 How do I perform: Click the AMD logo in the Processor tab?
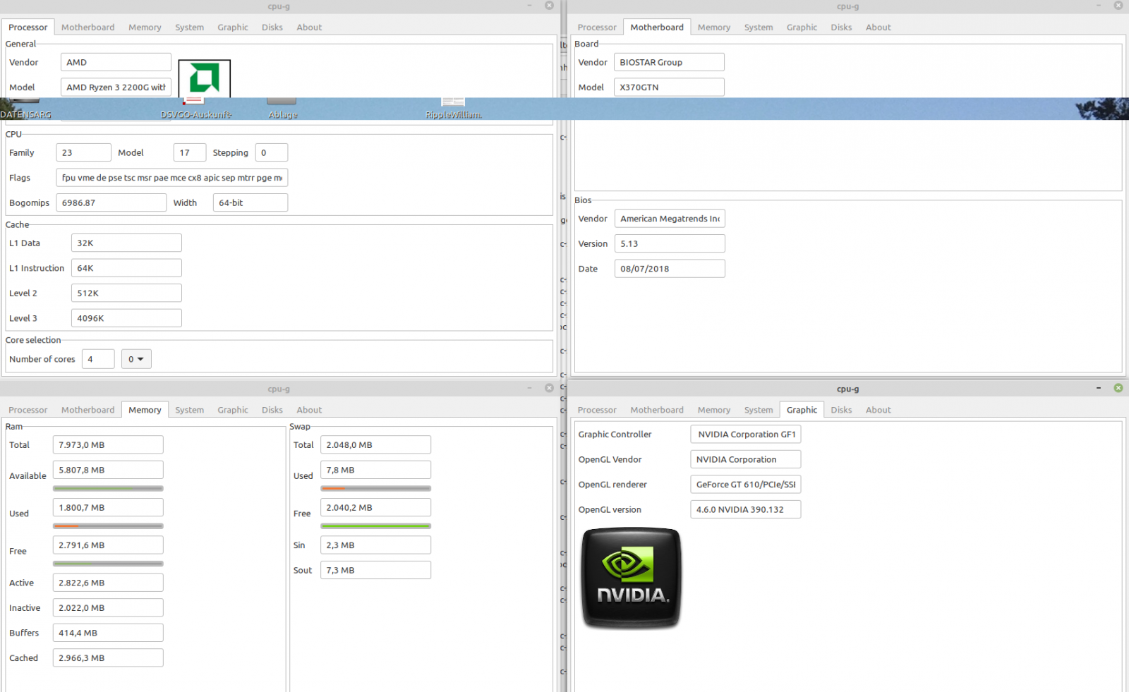coord(204,78)
